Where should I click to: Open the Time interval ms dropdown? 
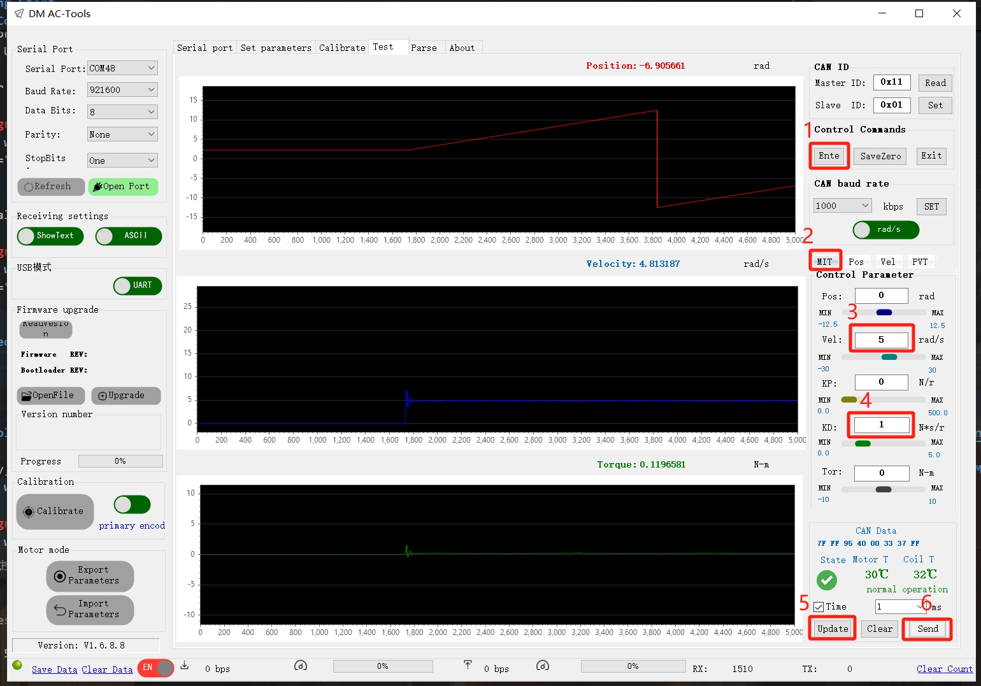pyautogui.click(x=901, y=606)
